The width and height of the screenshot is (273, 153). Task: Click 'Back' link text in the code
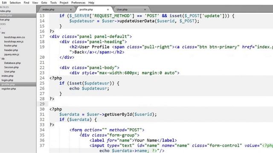point(79,52)
